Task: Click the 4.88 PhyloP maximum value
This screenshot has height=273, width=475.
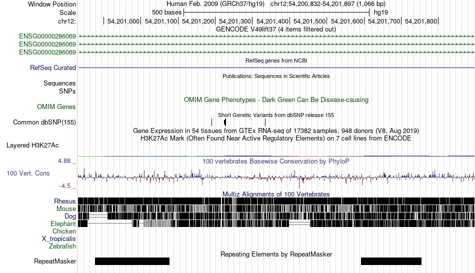Action: pos(64,161)
